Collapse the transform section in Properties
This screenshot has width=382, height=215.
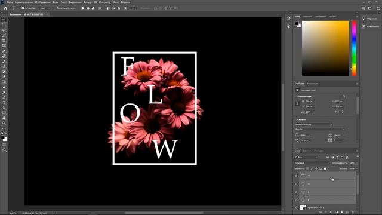(x=295, y=96)
